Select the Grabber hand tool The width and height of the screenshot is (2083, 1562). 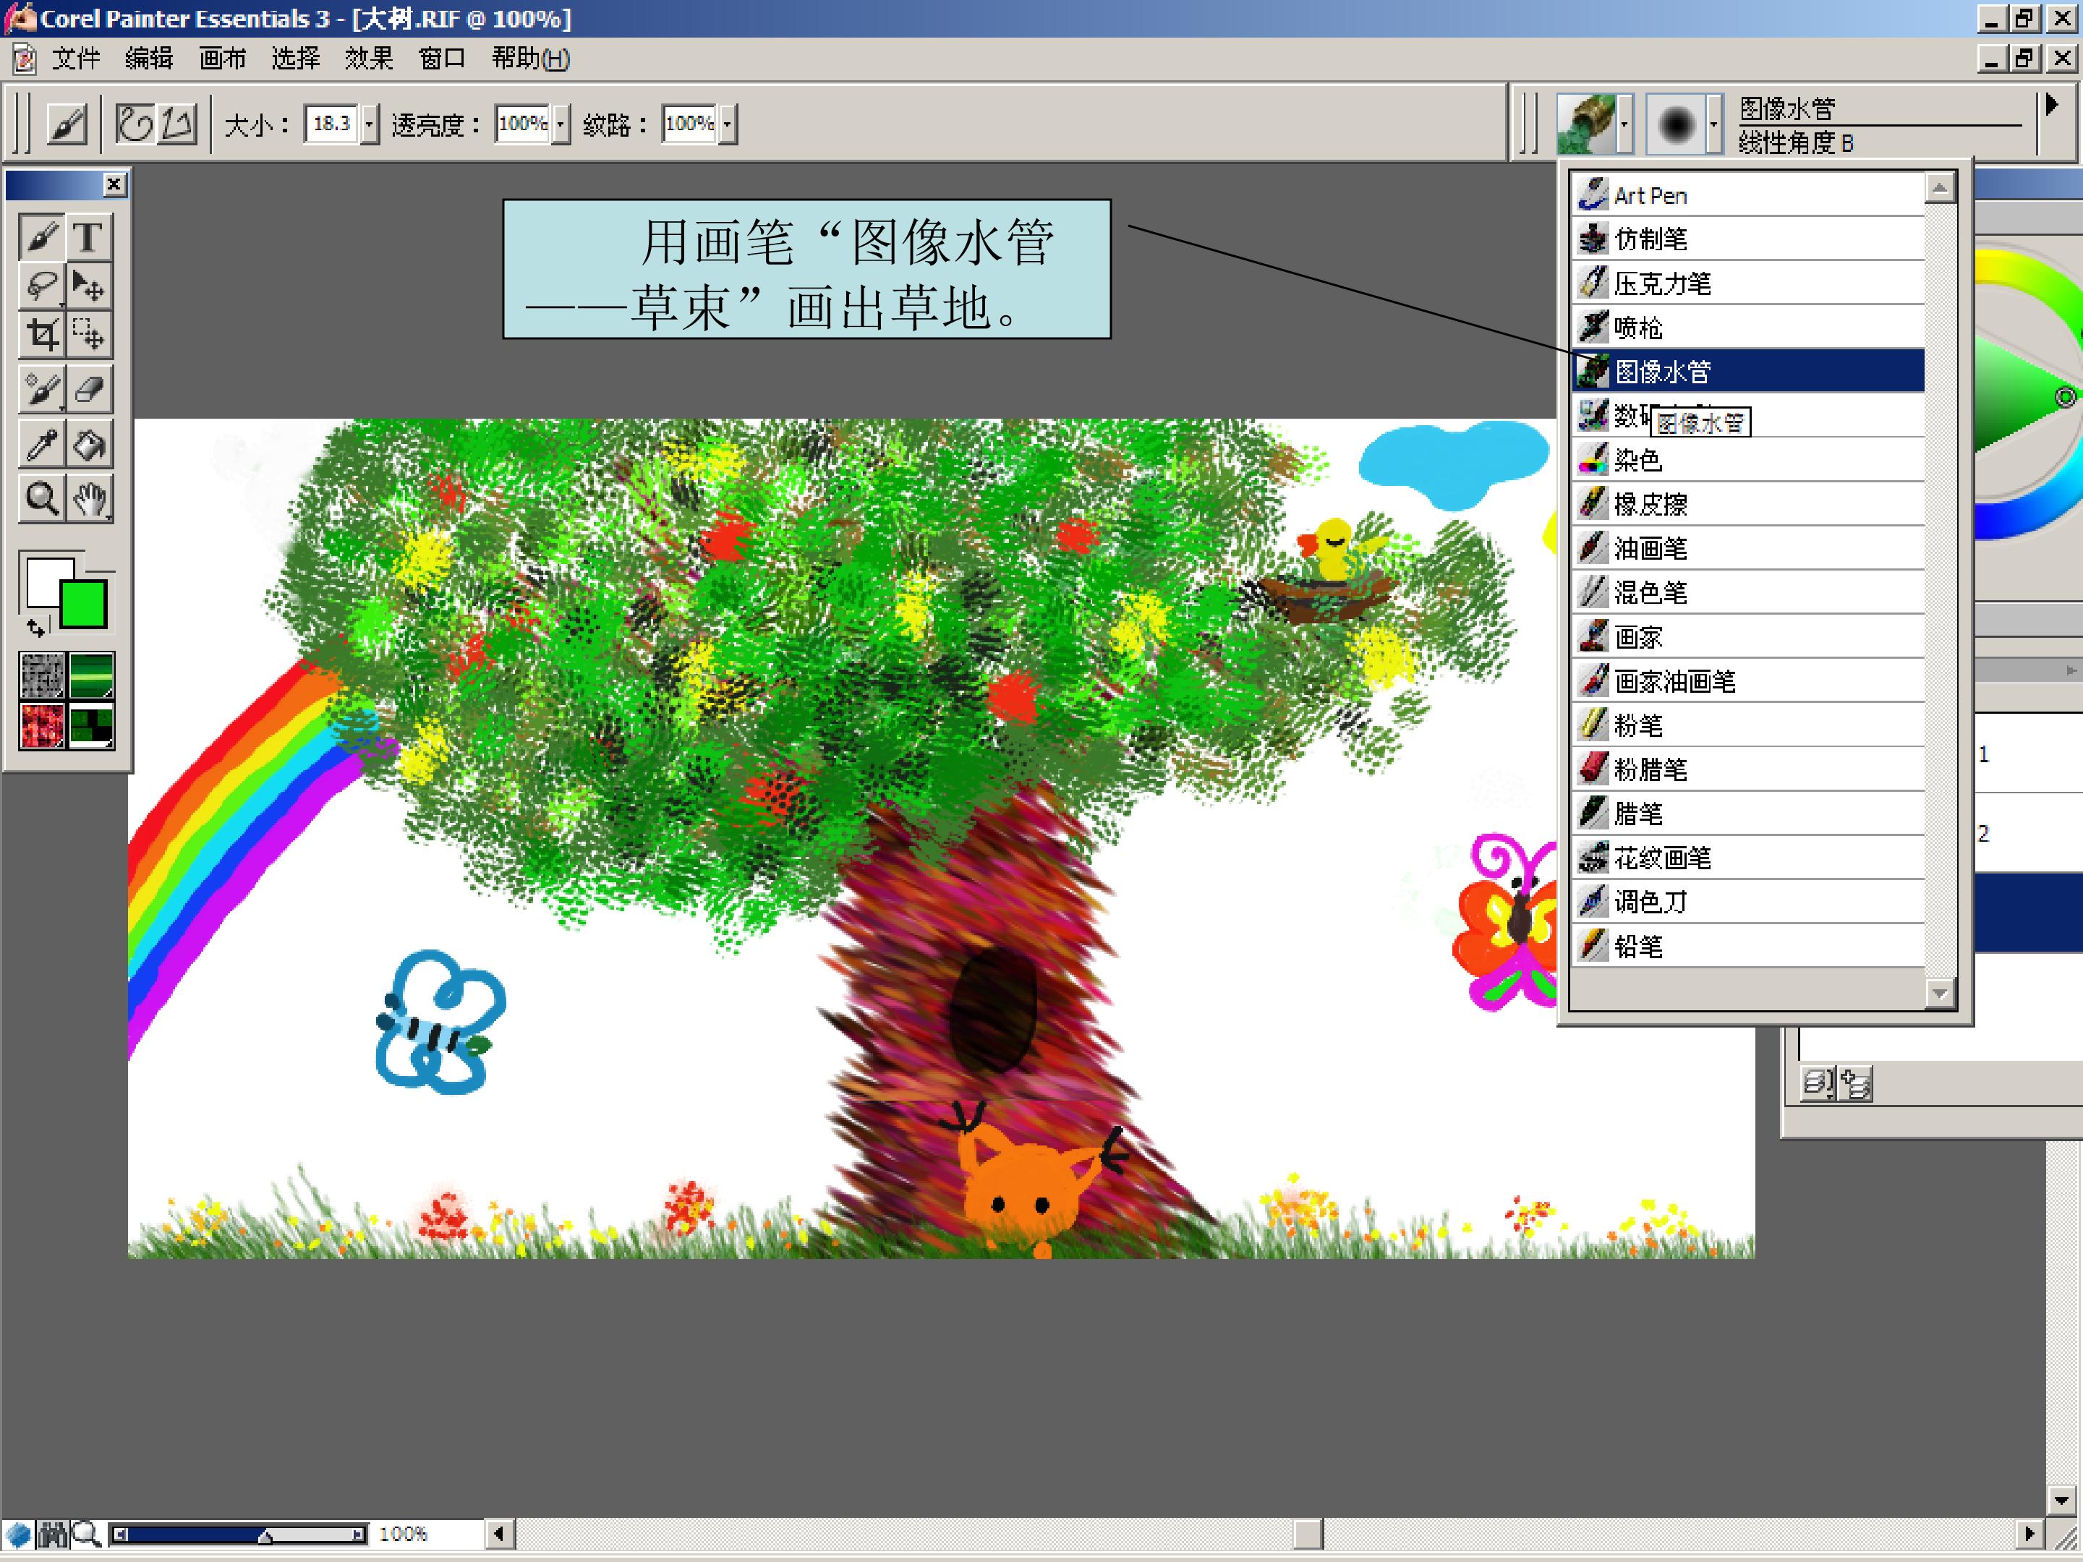pyautogui.click(x=88, y=499)
